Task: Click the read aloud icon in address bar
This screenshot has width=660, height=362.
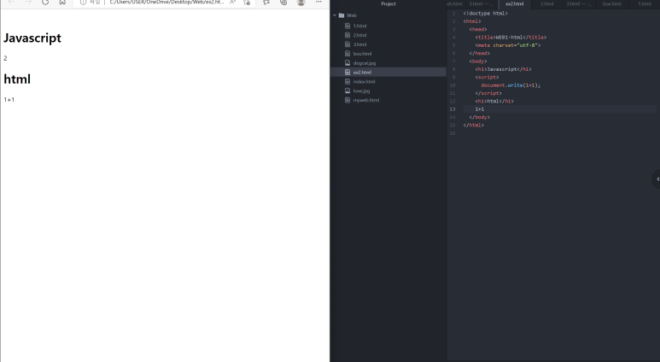Action: [232, 3]
